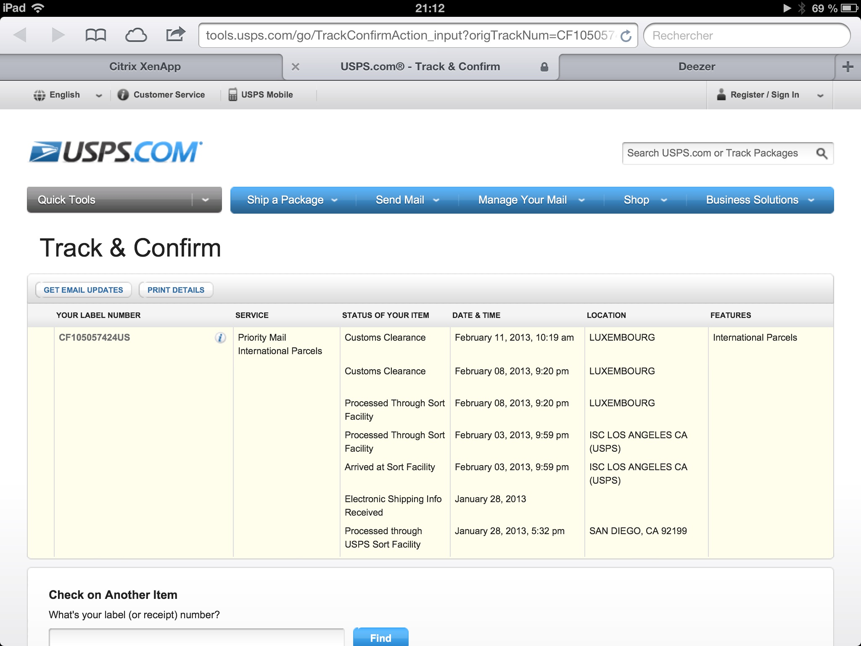
Task: Switch to the Citrix XenApp tab
Action: (x=141, y=67)
